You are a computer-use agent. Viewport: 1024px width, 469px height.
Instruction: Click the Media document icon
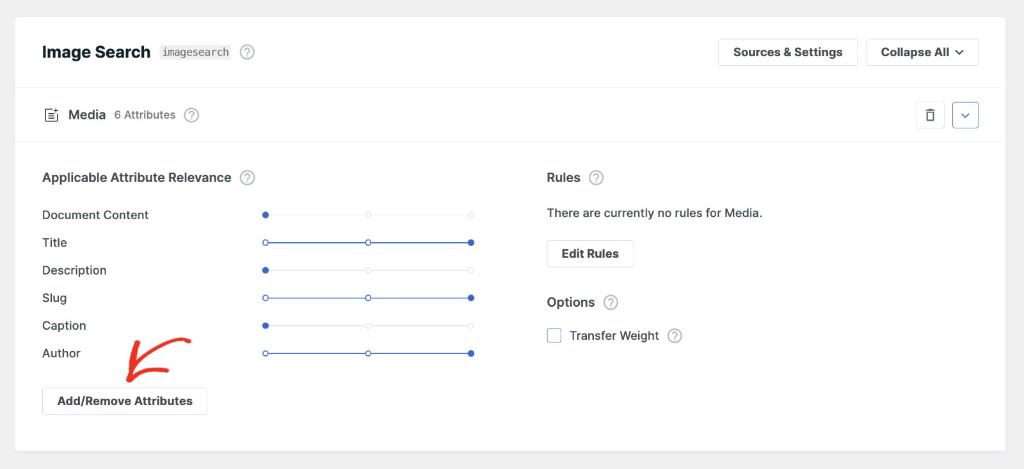[x=51, y=115]
